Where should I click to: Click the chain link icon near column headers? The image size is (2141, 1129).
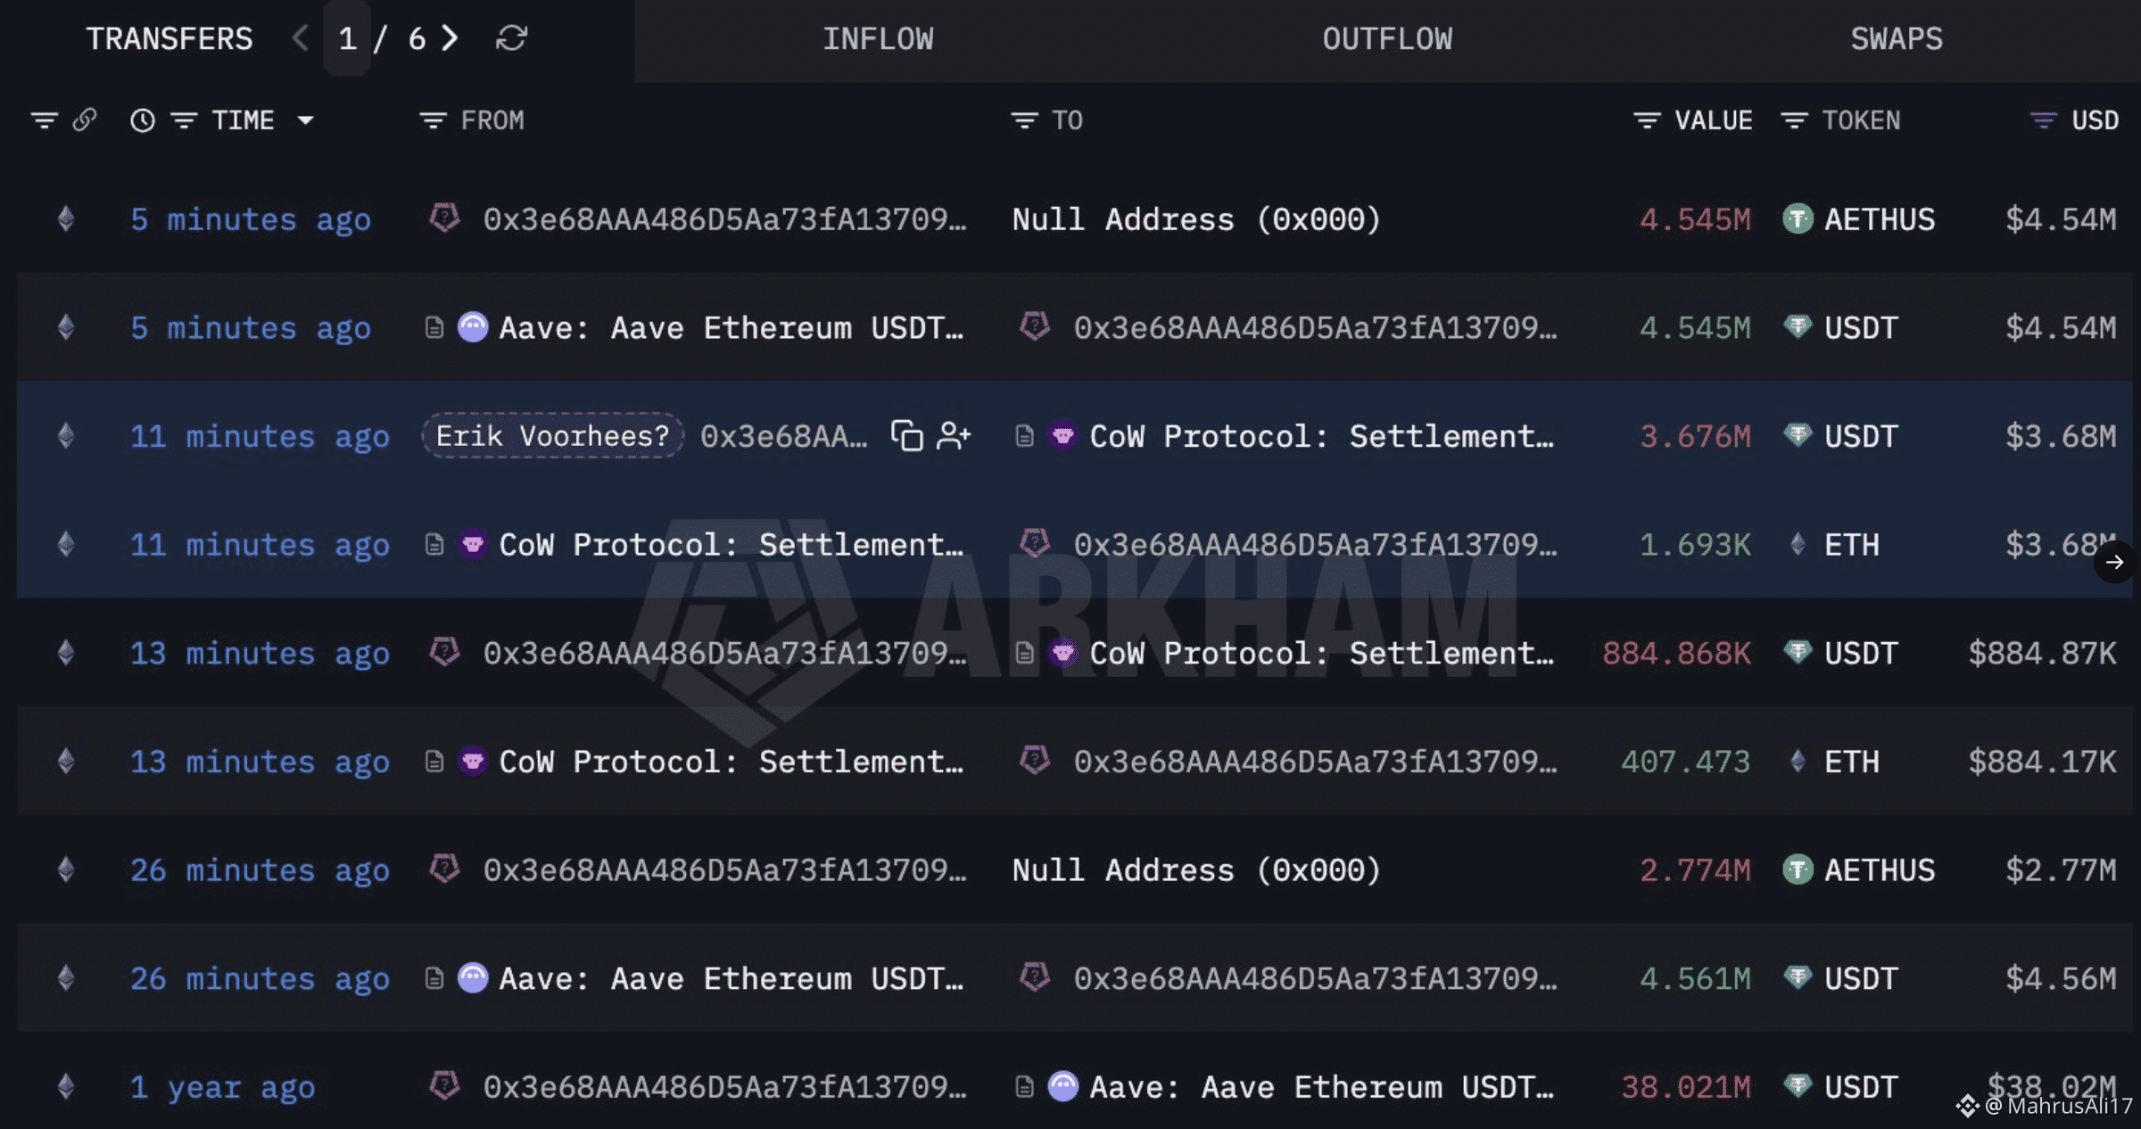[x=86, y=119]
